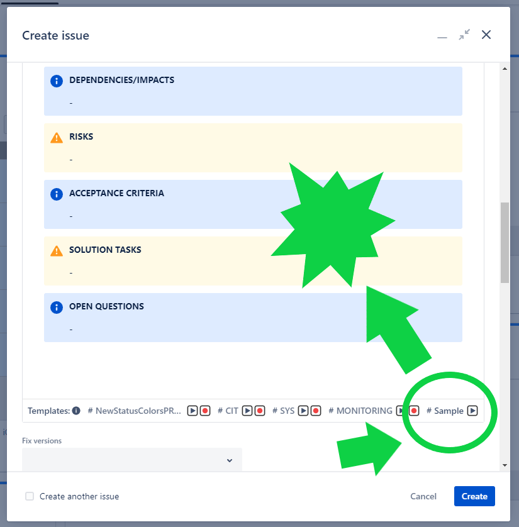519x527 pixels.
Task: Click record icon beside SYS template
Action: [316, 411]
